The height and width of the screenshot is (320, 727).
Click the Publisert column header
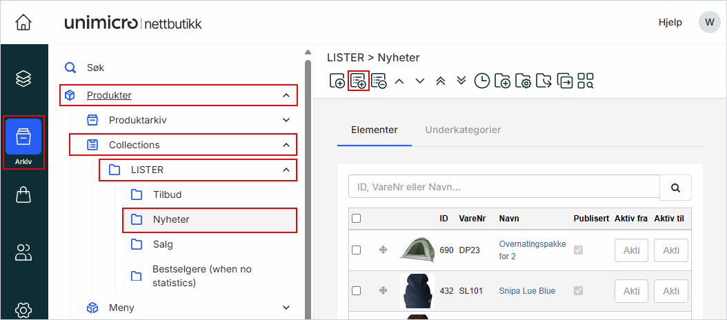click(x=591, y=219)
